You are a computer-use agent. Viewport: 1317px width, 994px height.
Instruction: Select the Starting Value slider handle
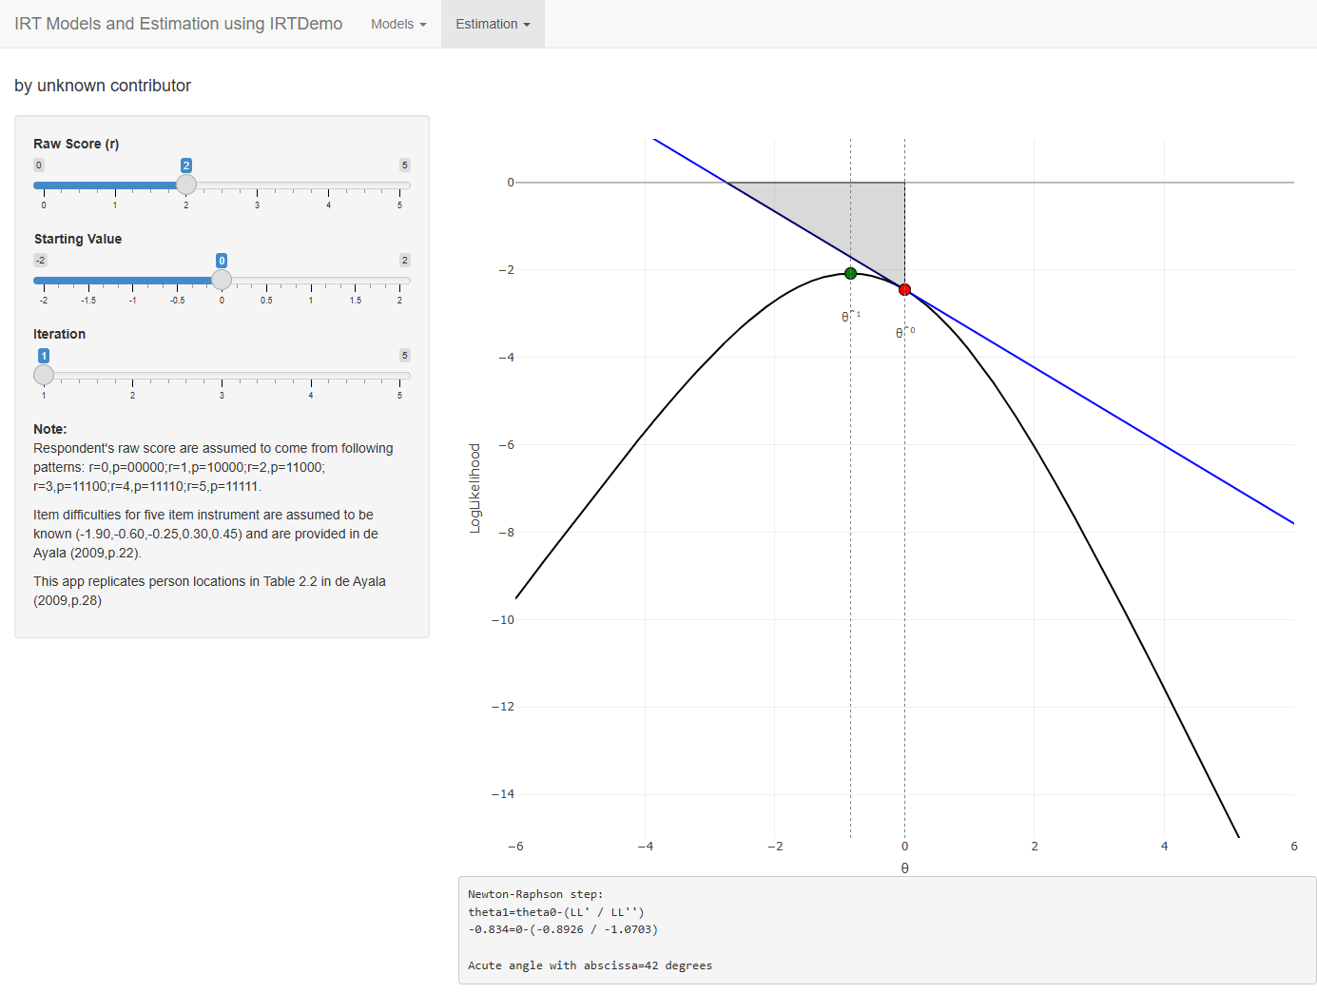pyautogui.click(x=222, y=280)
